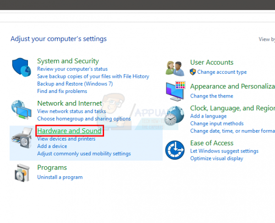Image resolution: width=275 pixels, height=223 pixels.
Task: Click the System and Security shield icon
Action: [22, 67]
